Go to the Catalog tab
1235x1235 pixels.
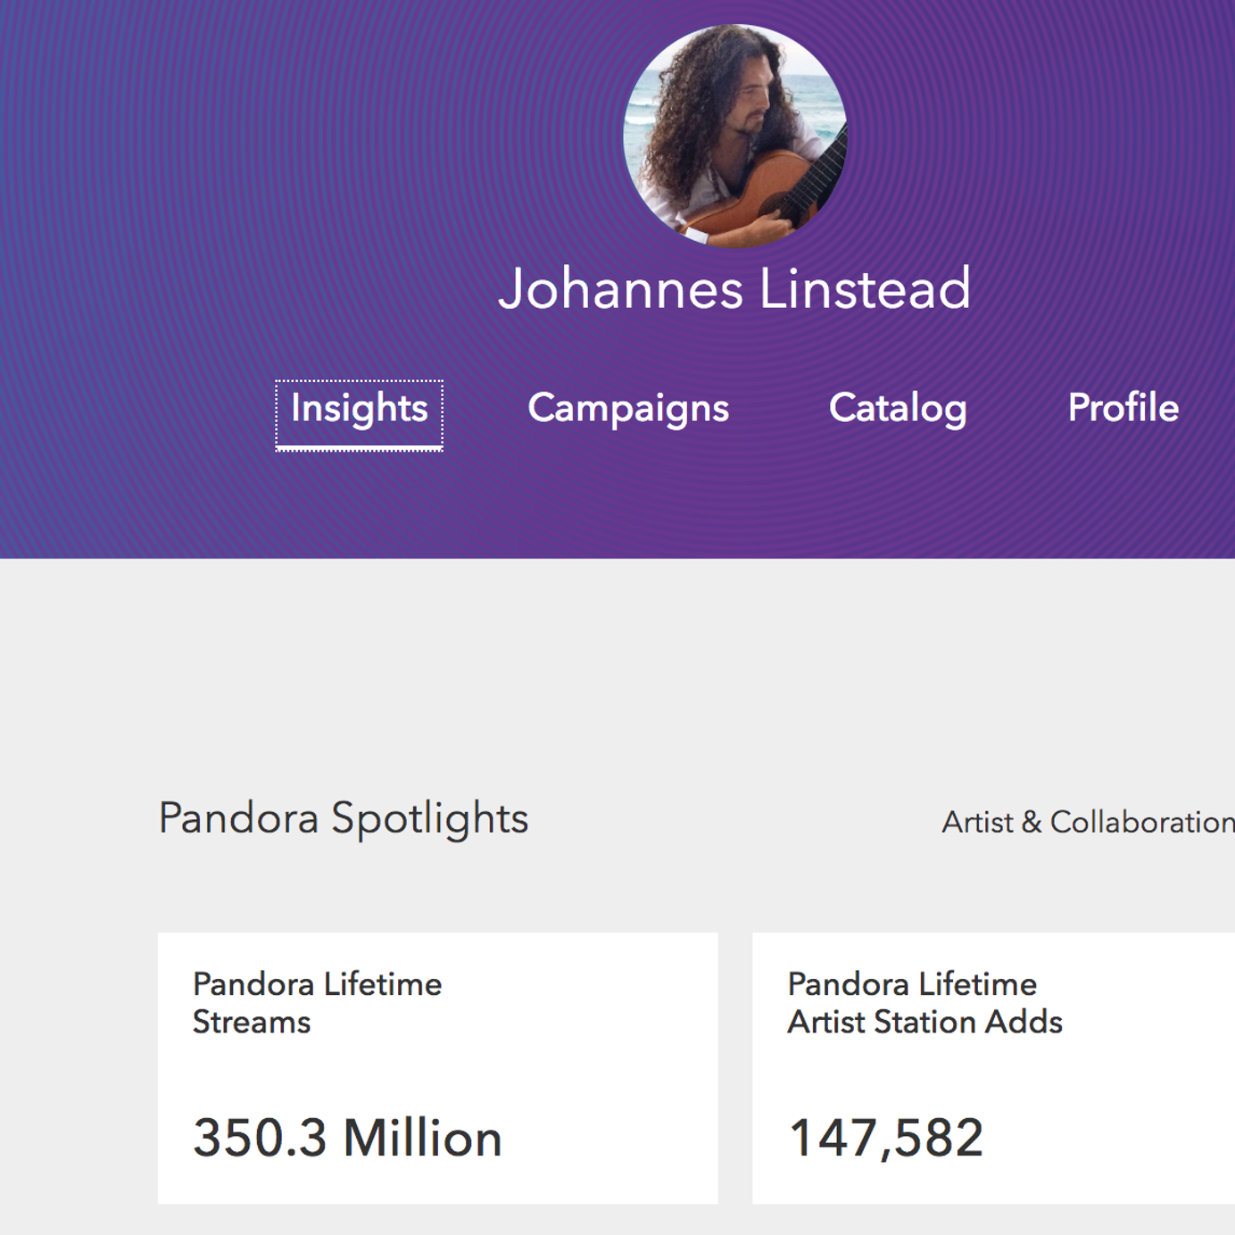point(898,409)
